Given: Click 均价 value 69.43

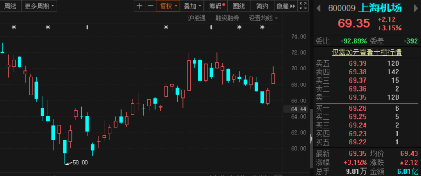Looking at the screenshot, I should point(409,154).
